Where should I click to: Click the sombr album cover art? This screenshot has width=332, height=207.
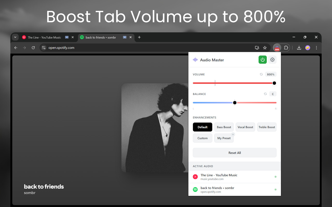click(155, 128)
